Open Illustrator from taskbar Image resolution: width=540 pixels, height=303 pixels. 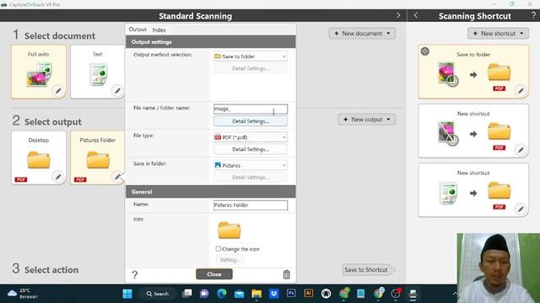pos(308,294)
